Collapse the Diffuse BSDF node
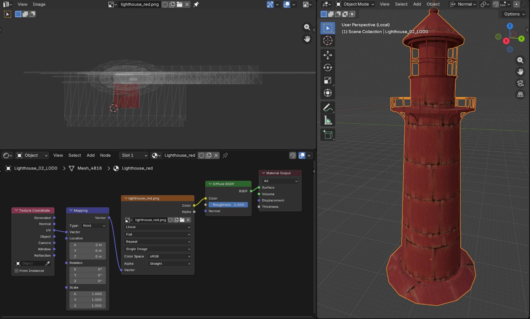Viewport: 530px width, 319px height. pyautogui.click(x=210, y=184)
